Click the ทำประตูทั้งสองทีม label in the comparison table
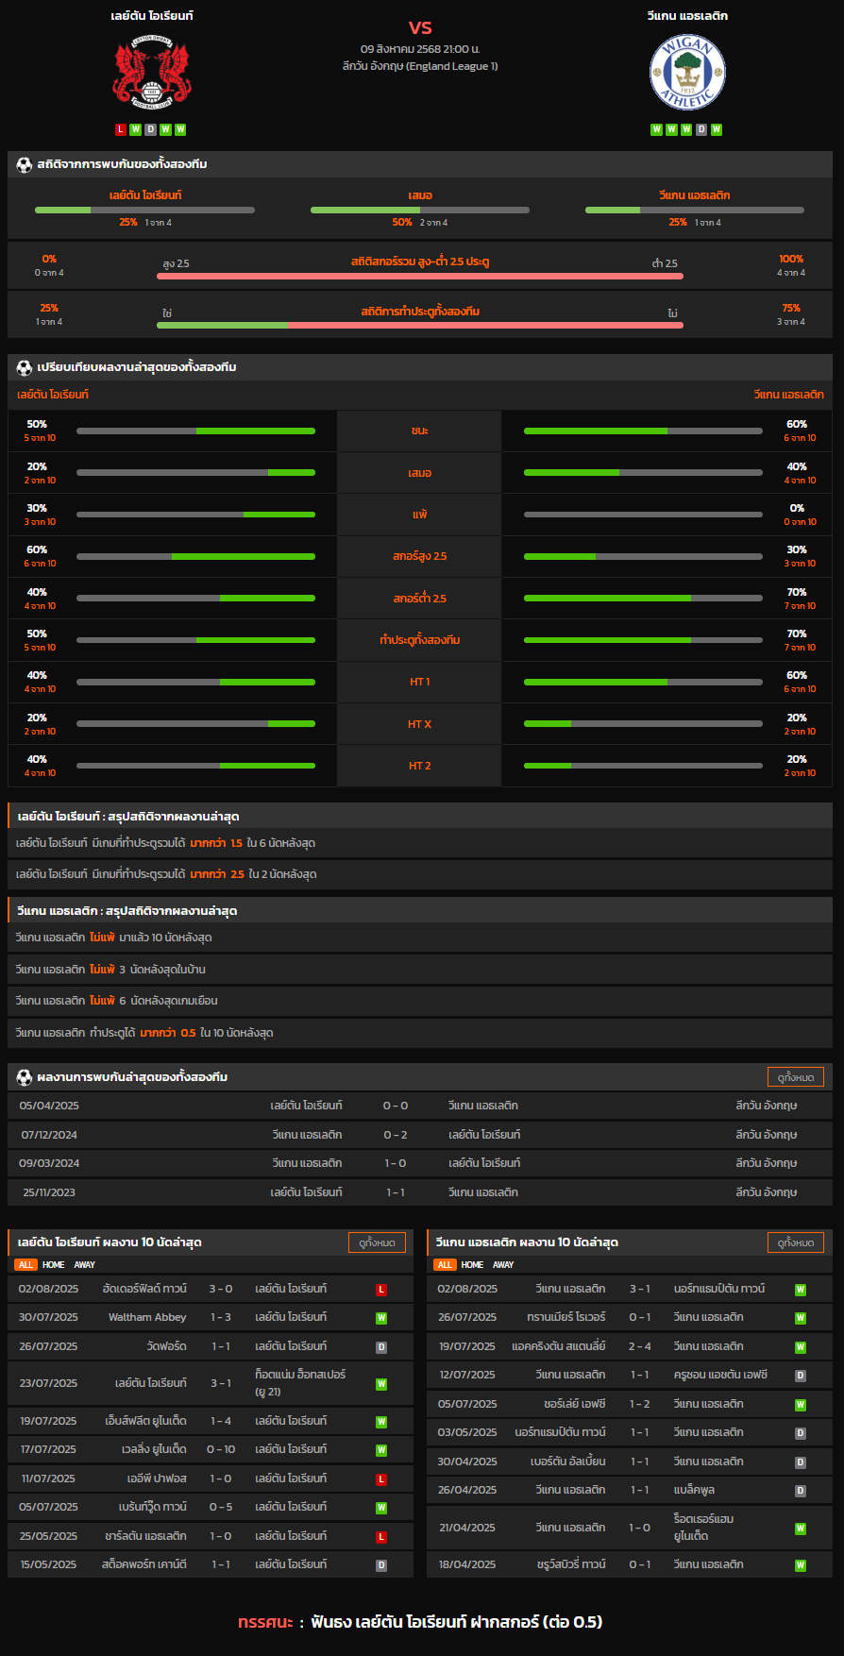Screen dimensions: 844x1656 point(420,640)
